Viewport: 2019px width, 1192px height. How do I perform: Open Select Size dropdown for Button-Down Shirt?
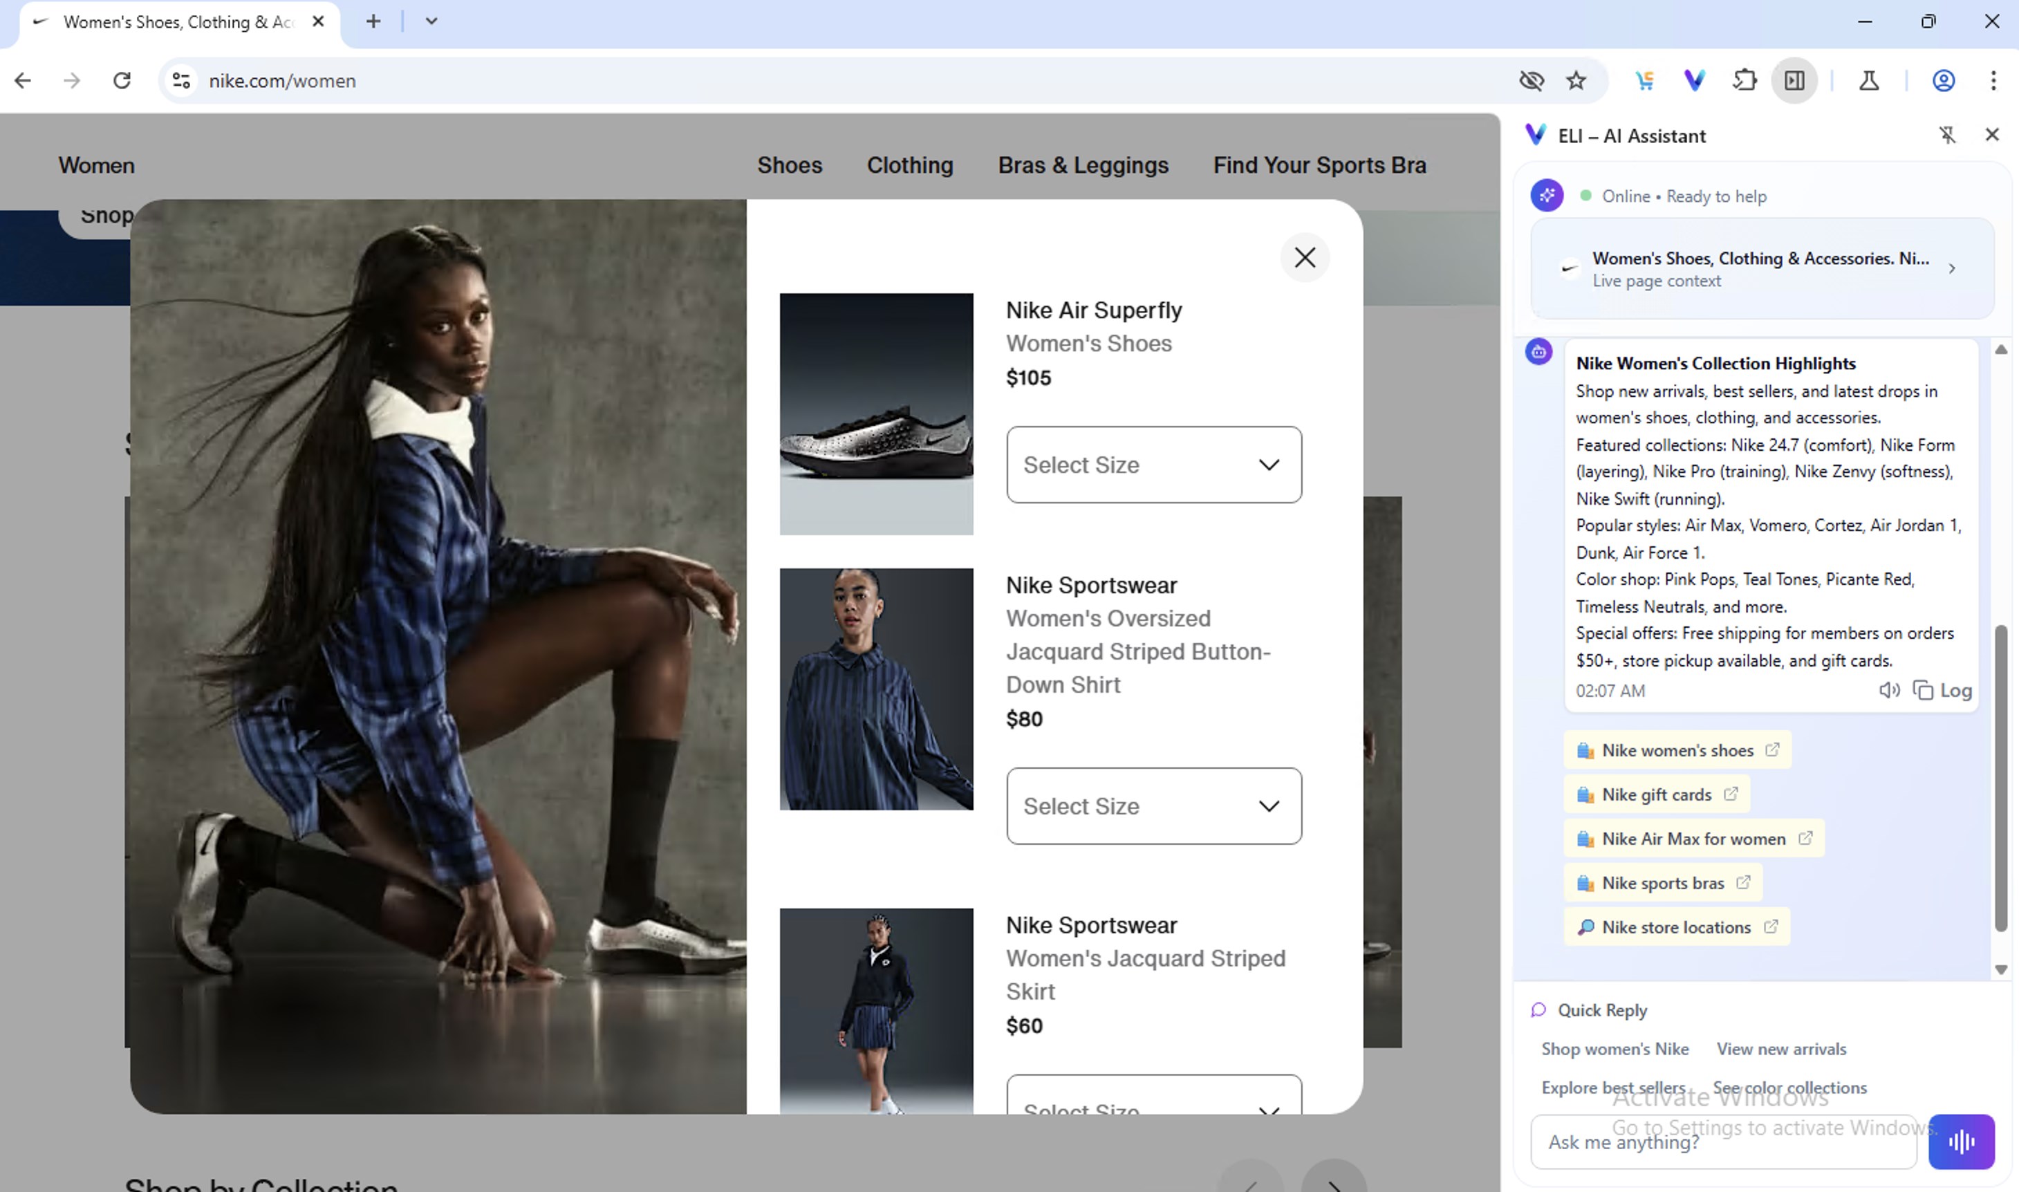1153,805
